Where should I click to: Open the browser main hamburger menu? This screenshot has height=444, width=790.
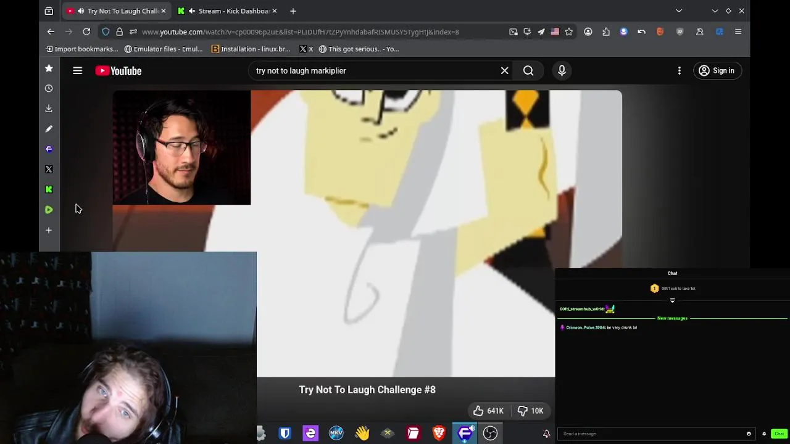click(x=738, y=31)
